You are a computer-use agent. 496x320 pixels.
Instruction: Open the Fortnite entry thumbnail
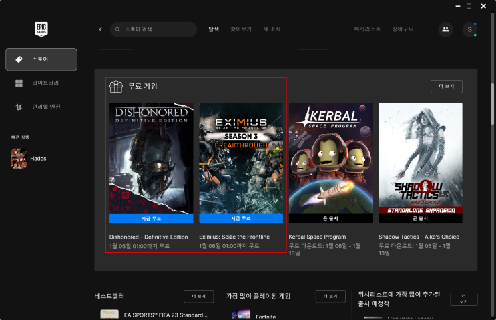coord(242,315)
